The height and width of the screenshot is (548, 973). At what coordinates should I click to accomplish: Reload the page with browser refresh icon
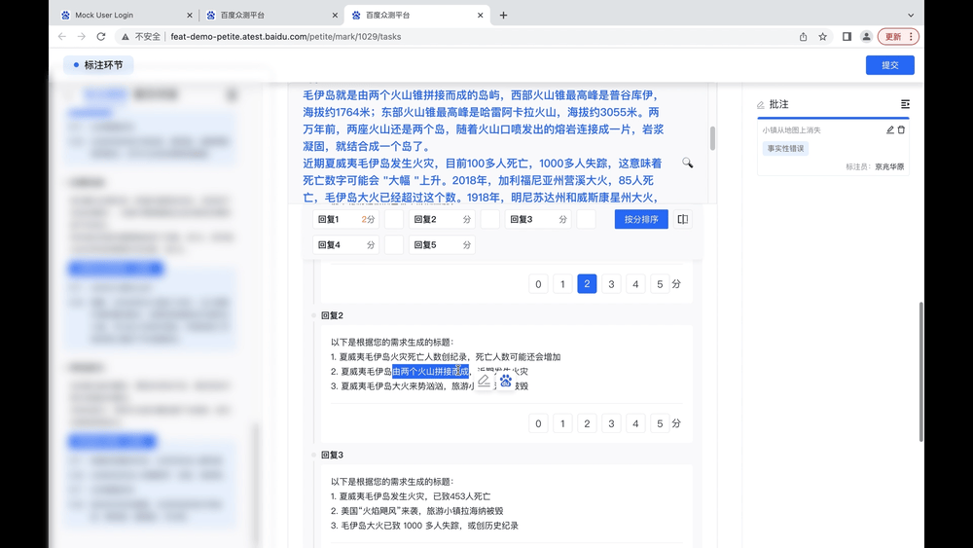tap(100, 37)
